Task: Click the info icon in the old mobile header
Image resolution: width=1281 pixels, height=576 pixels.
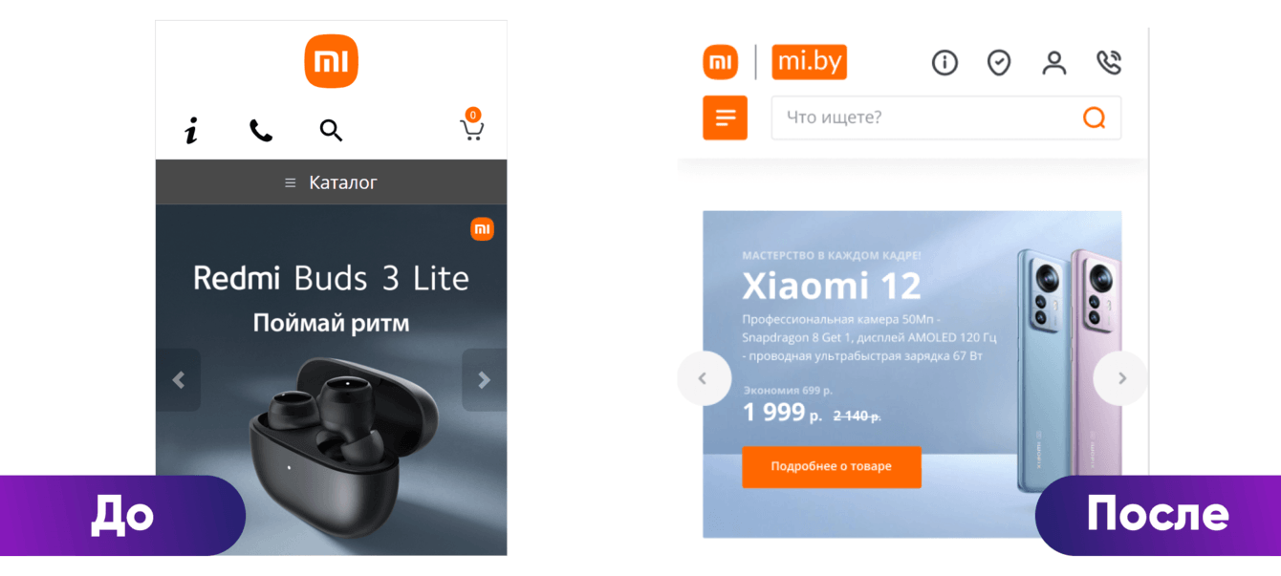Action: (x=191, y=131)
